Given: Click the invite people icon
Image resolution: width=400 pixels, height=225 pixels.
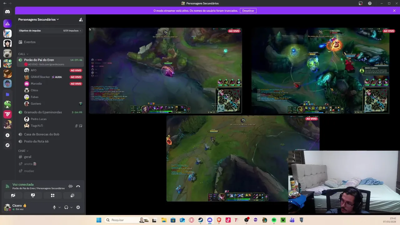Looking at the screenshot, I should point(81,19).
